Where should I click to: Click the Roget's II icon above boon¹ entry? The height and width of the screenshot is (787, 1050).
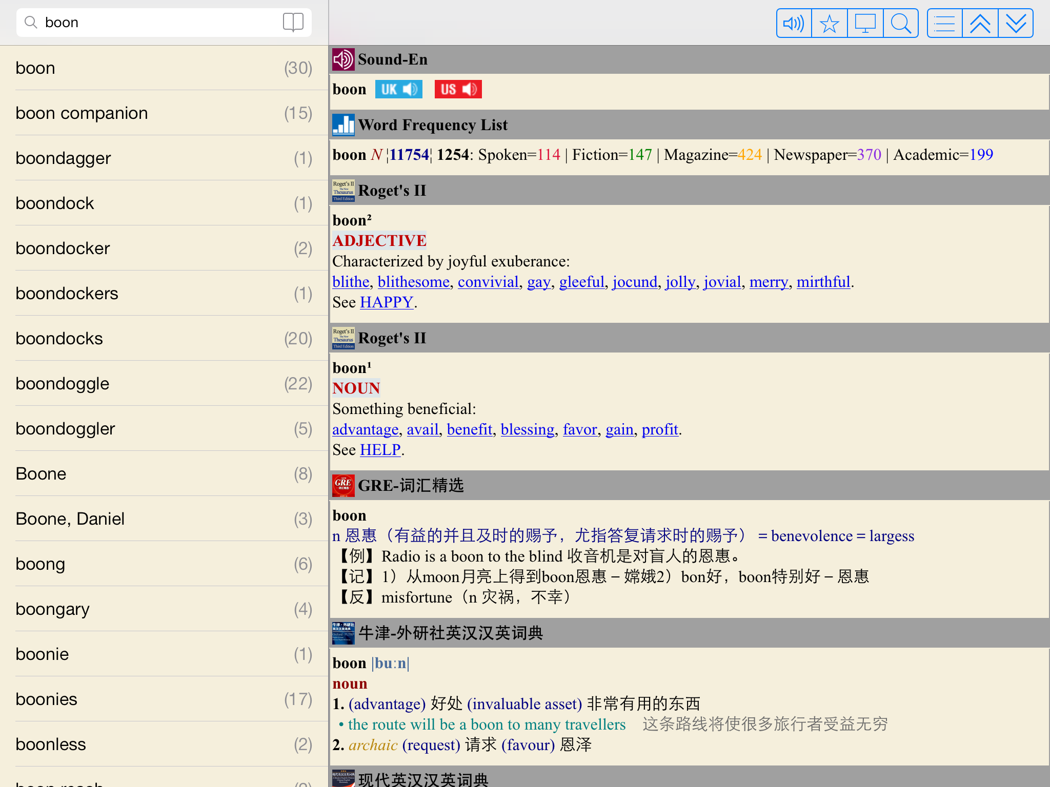click(344, 338)
